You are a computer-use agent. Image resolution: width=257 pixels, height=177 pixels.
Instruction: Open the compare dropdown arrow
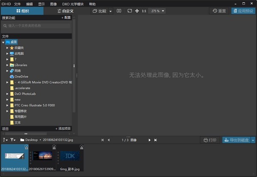111,11
